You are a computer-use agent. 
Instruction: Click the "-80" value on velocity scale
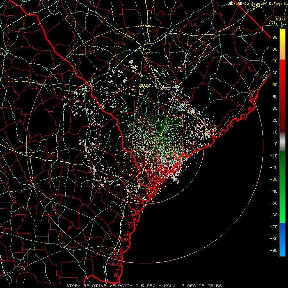tap(274, 239)
